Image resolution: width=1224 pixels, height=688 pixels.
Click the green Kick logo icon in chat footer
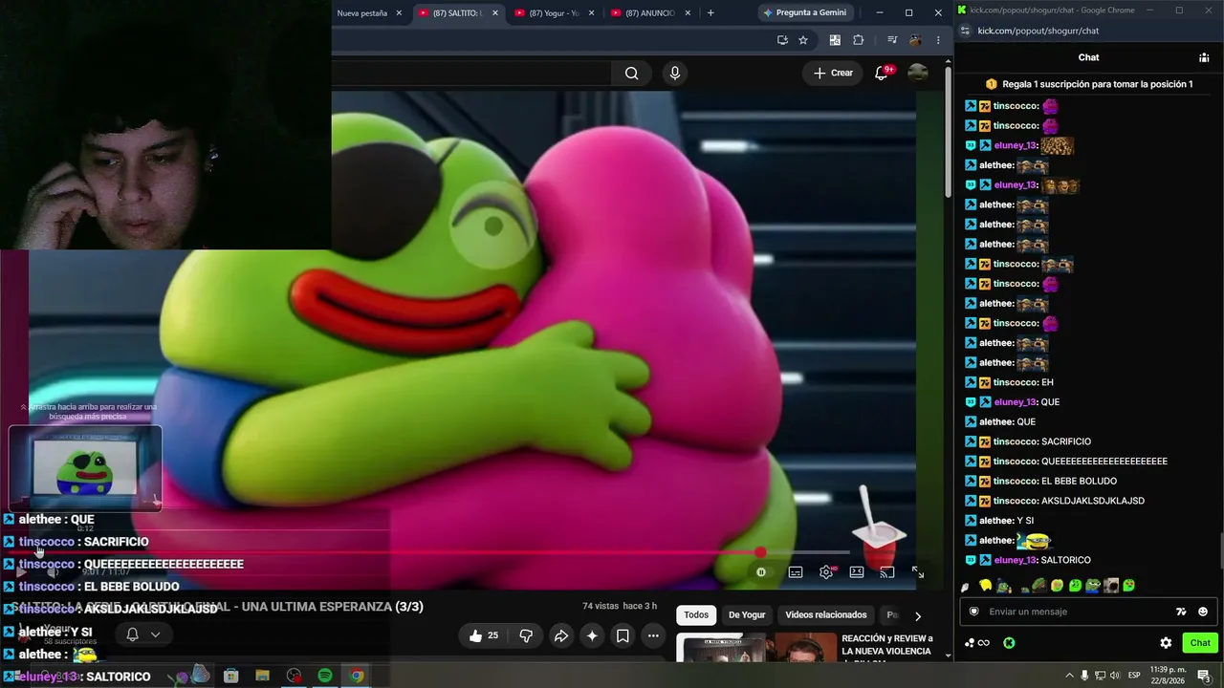[1009, 643]
